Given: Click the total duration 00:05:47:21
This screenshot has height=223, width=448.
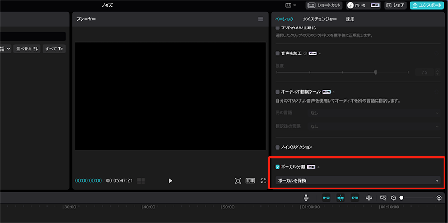Looking at the screenshot, I should [x=119, y=180].
